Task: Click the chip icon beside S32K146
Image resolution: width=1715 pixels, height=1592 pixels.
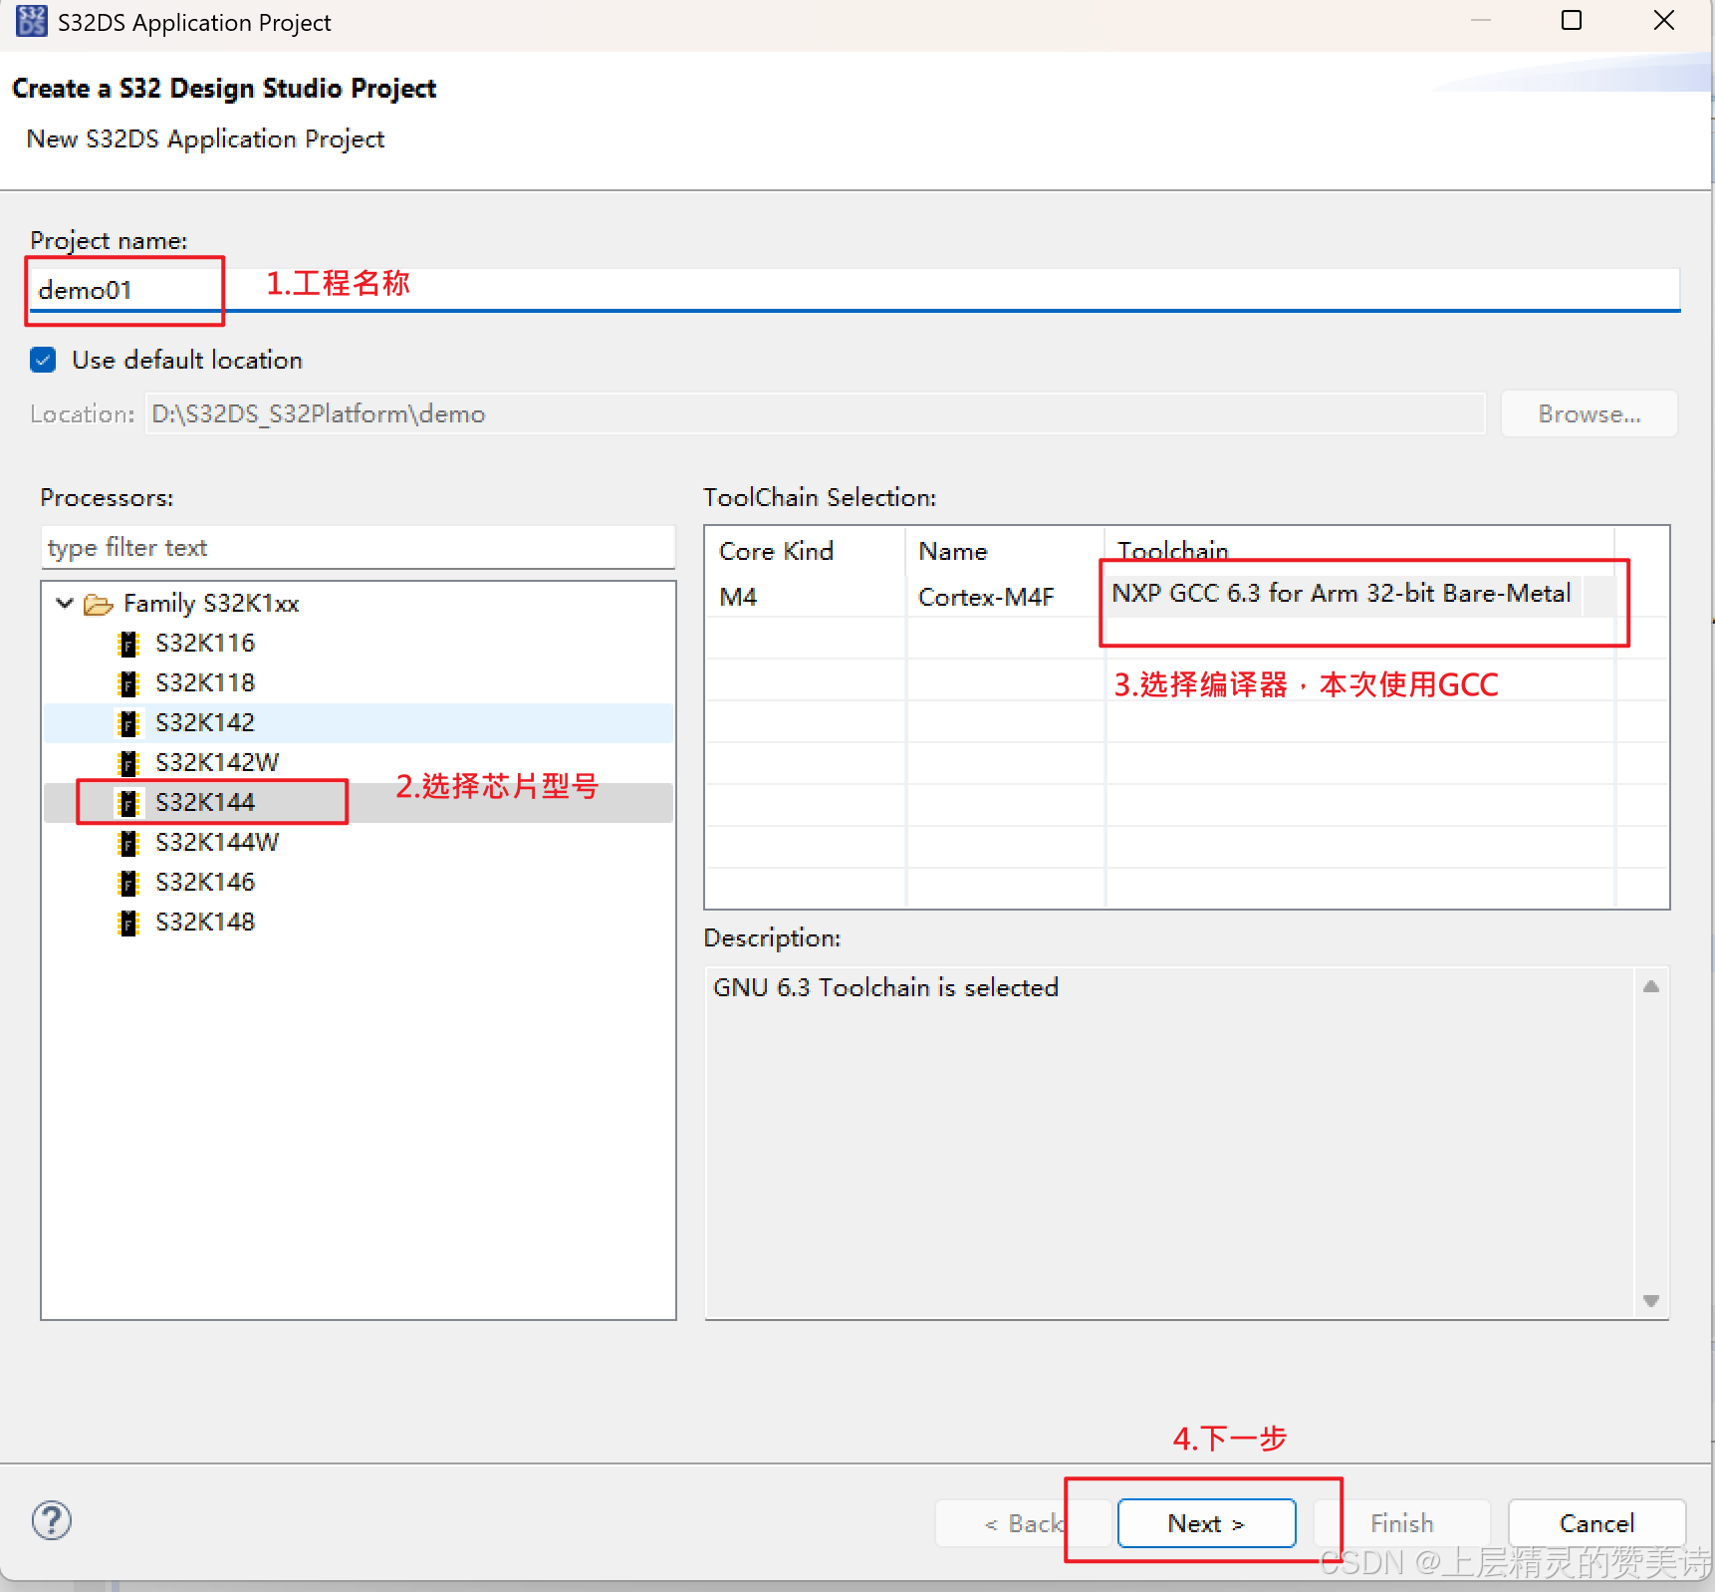Action: (x=127, y=883)
